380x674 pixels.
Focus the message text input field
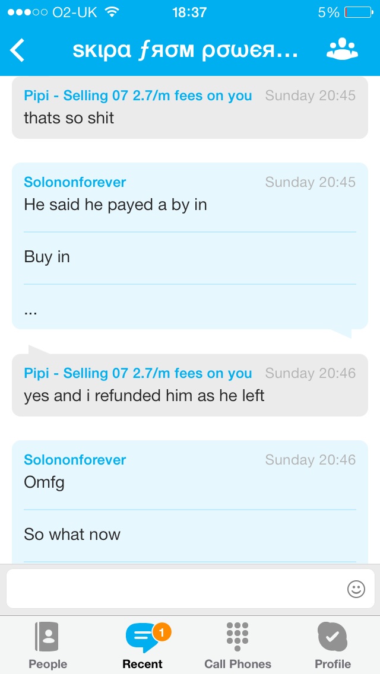(x=190, y=589)
